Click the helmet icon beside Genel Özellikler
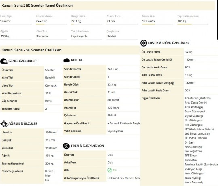This screenshot has width=218, height=186. click(4, 61)
